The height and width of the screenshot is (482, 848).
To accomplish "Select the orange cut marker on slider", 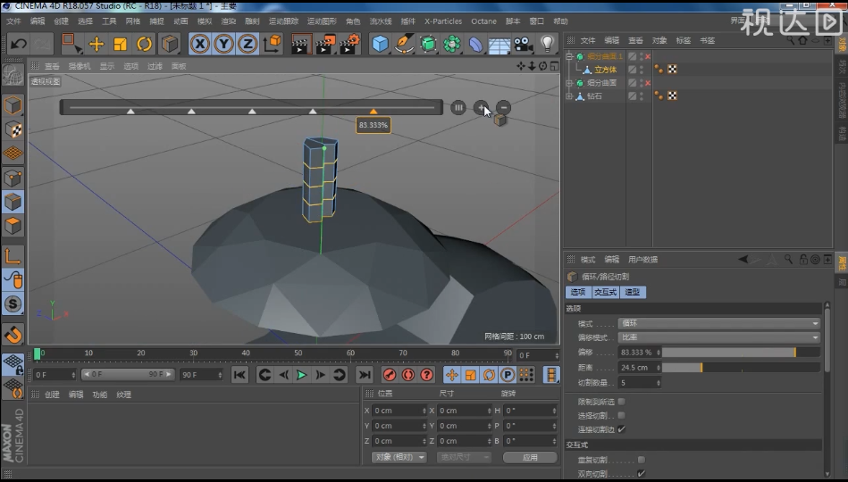I will [374, 112].
